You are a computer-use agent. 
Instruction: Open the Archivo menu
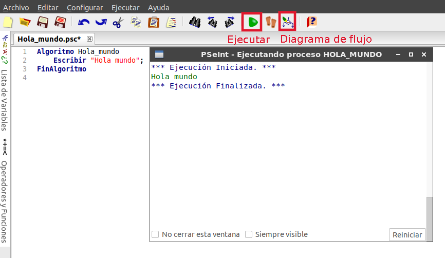coord(16,8)
